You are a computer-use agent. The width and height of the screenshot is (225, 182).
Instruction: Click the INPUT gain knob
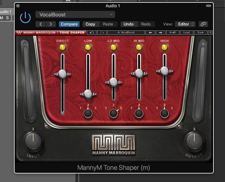[x=33, y=142]
